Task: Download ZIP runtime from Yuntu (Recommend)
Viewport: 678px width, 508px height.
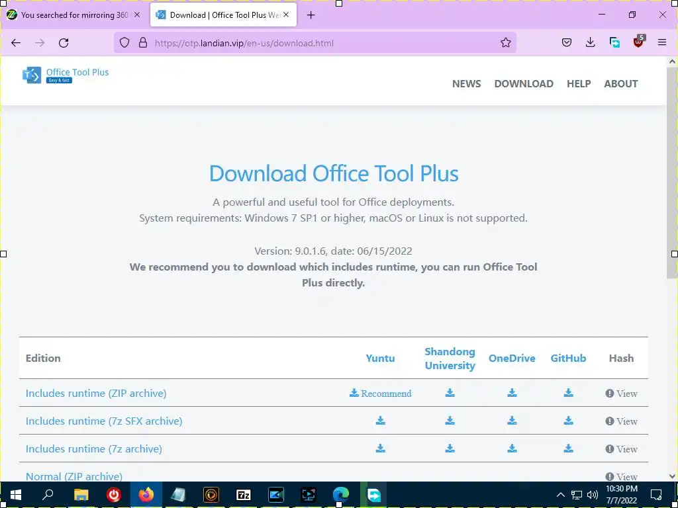Action: (381, 393)
